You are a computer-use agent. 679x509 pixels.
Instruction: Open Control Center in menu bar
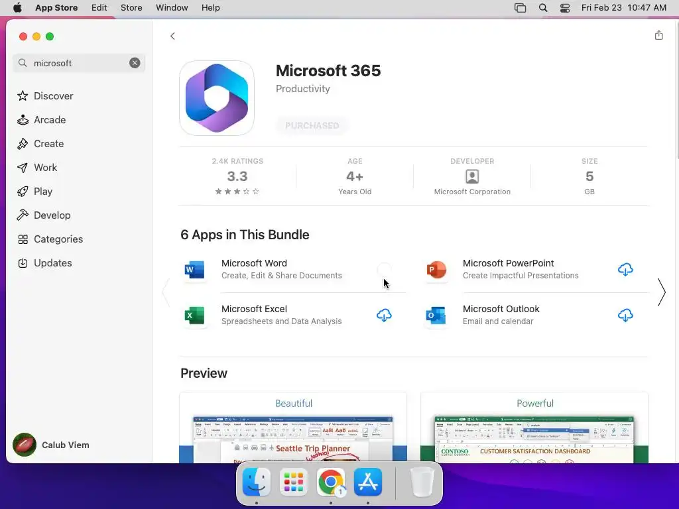[x=565, y=7]
